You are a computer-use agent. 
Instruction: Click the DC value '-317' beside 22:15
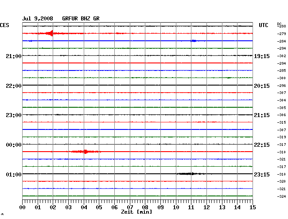[x=282, y=145]
